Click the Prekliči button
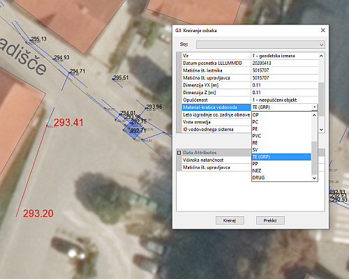The width and height of the screenshot is (349, 279). click(270, 220)
